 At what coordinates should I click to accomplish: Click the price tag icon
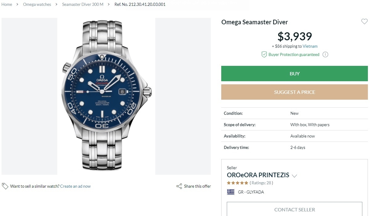coord(5,186)
